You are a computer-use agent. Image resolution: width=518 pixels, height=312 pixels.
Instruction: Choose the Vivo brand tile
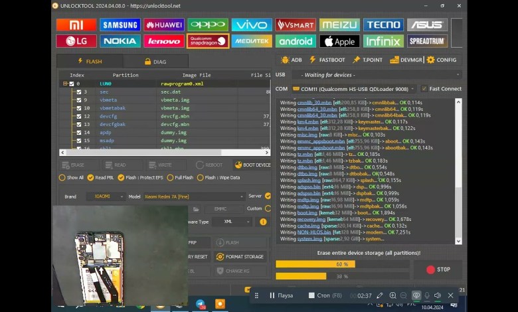click(252, 25)
